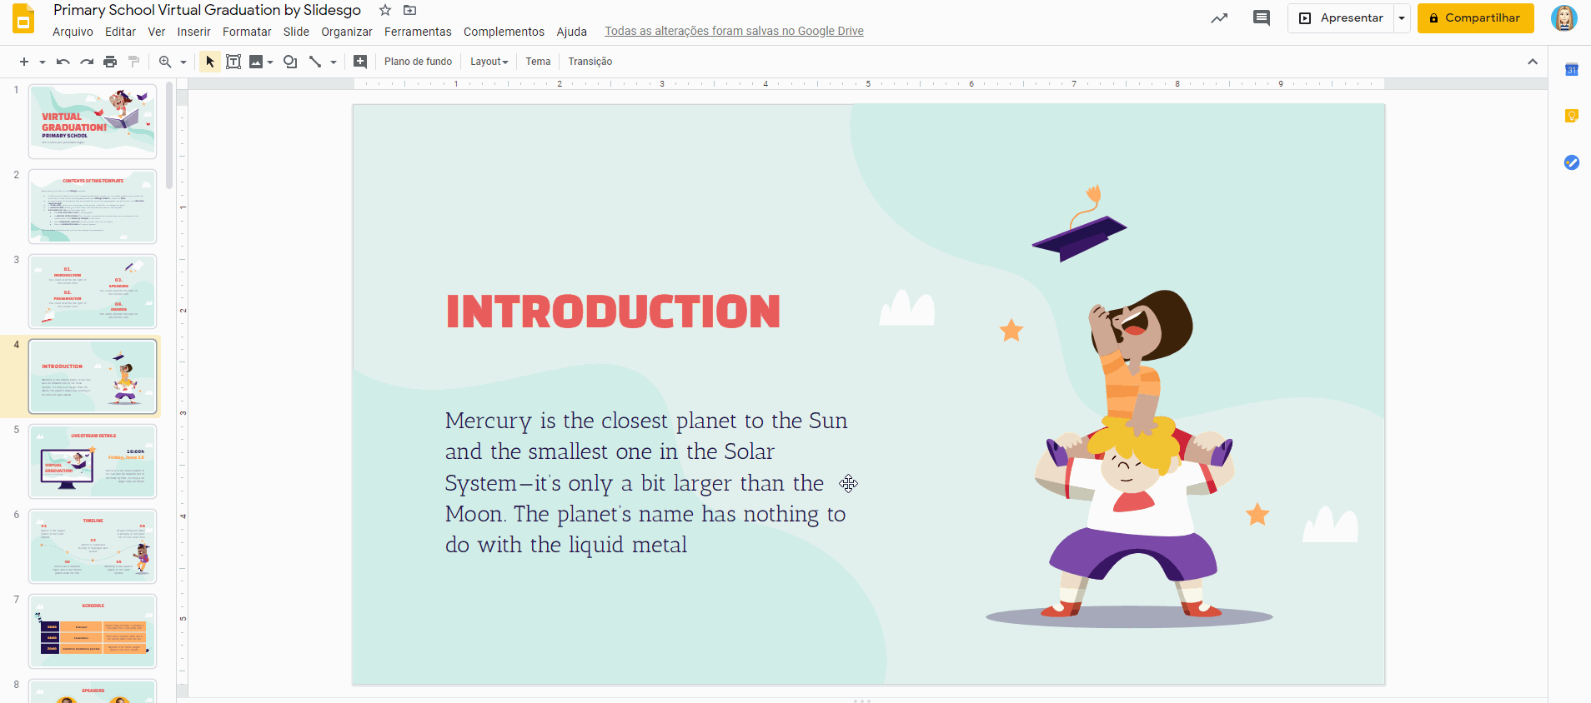Select the text box tool
The width and height of the screenshot is (1591, 703).
point(233,62)
